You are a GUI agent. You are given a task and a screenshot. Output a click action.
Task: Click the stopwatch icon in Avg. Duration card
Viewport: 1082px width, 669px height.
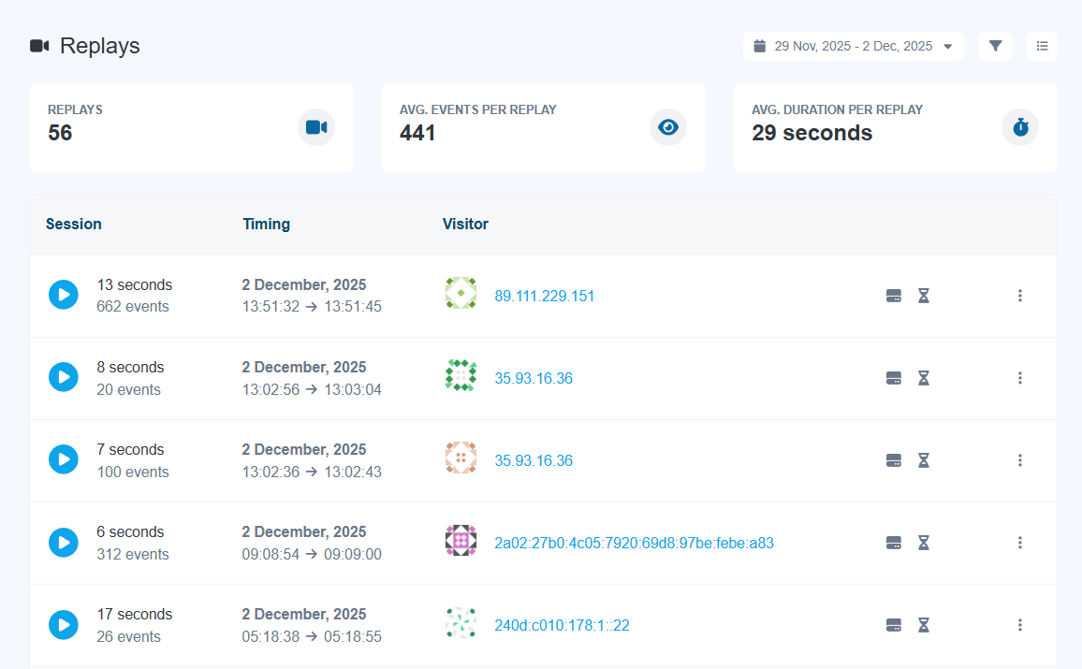pos(1020,127)
